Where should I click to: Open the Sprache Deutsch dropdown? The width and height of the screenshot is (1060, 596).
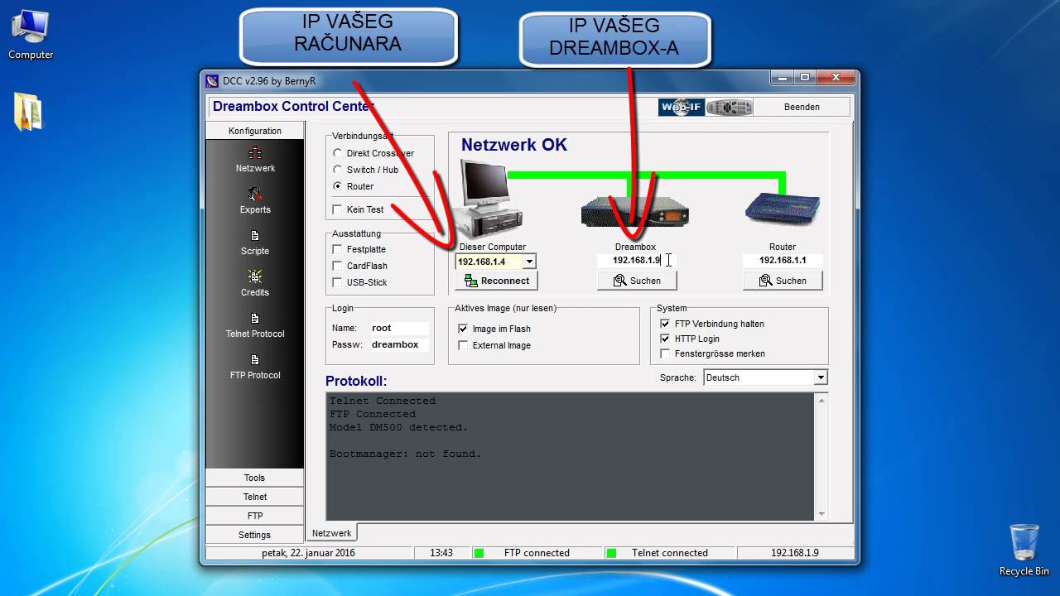821,377
